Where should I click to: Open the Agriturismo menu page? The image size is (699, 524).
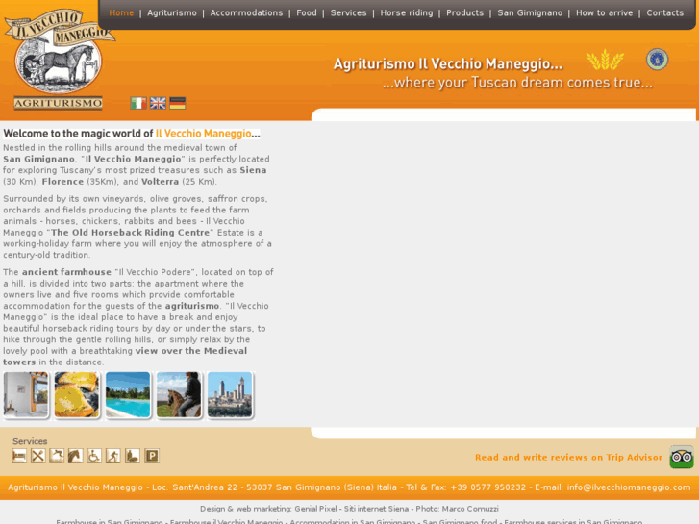coord(172,12)
